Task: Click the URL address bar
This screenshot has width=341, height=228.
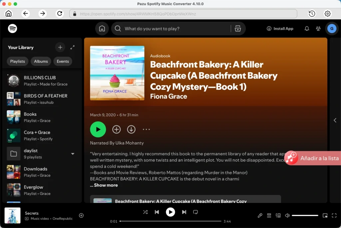Action: pos(183,14)
